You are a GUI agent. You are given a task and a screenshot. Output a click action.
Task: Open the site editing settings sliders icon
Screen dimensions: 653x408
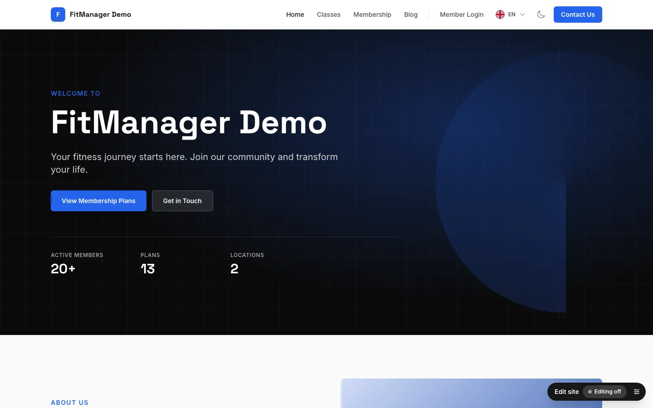coord(637,392)
